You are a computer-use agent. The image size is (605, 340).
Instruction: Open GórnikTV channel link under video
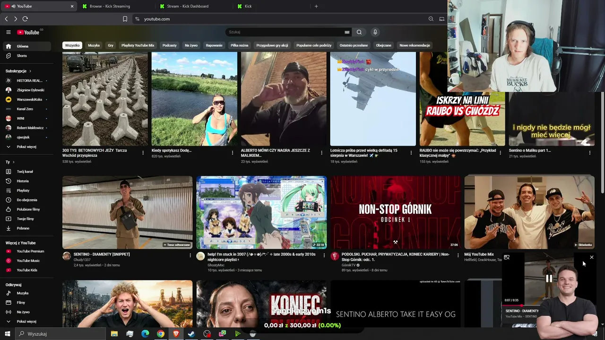pyautogui.click(x=348, y=265)
